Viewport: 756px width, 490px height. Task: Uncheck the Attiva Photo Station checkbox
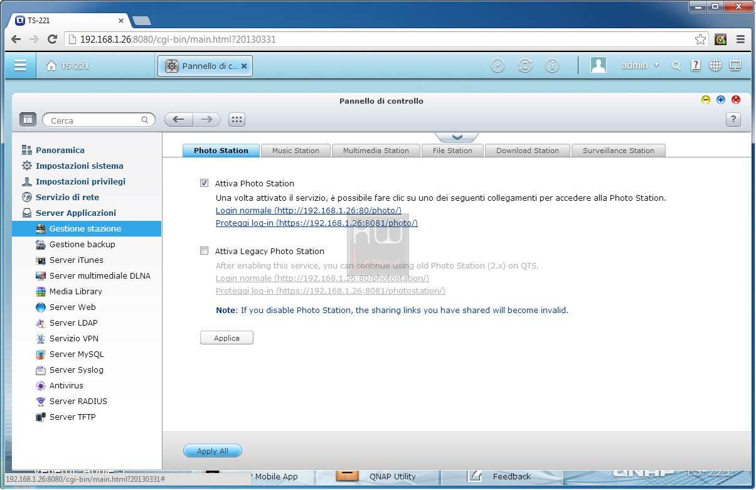(204, 183)
